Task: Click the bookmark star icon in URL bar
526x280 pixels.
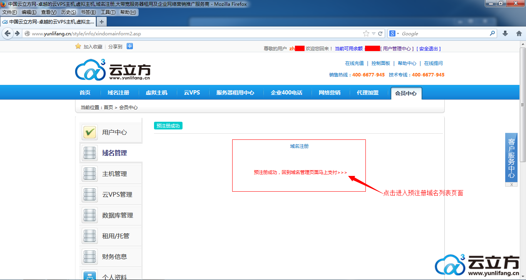Action: [366, 33]
